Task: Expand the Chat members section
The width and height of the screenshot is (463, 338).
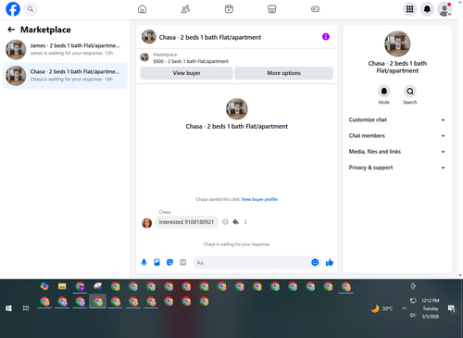Action: point(397,135)
